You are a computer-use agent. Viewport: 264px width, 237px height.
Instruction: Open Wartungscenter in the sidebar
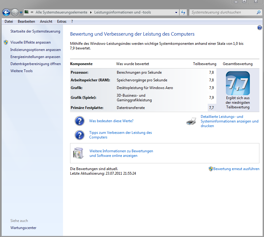(x=23, y=228)
